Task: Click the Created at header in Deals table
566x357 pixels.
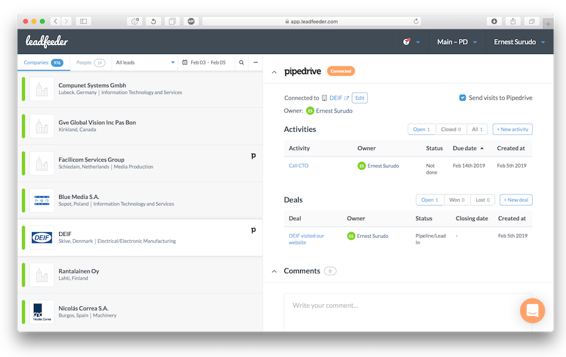Action: coord(512,219)
